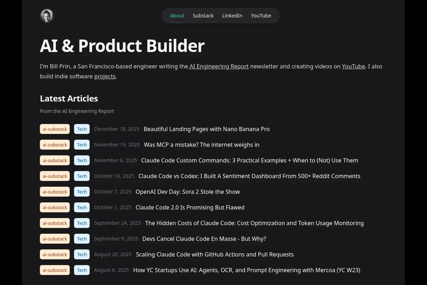
Task: Open The Hidden Costs of Claude Code article
Action: pyautogui.click(x=254, y=223)
